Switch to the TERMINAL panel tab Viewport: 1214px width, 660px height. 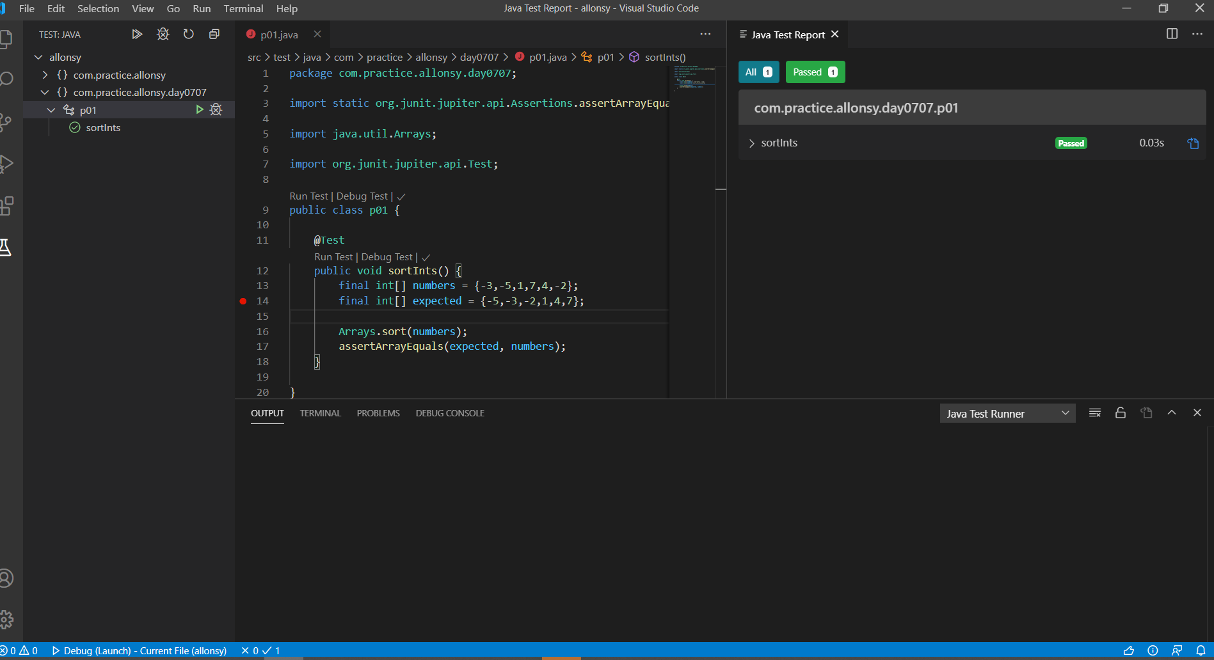(x=320, y=413)
